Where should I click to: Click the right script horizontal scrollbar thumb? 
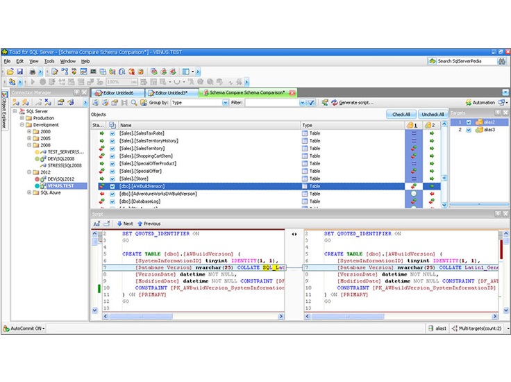(348, 317)
